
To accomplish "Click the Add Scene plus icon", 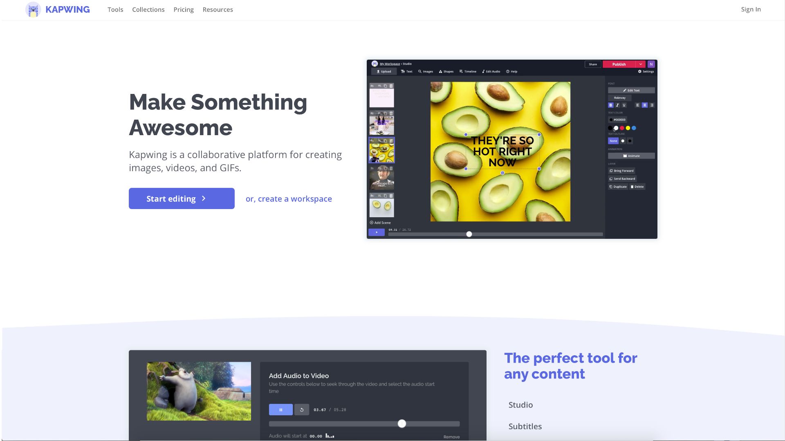I will 372,223.
